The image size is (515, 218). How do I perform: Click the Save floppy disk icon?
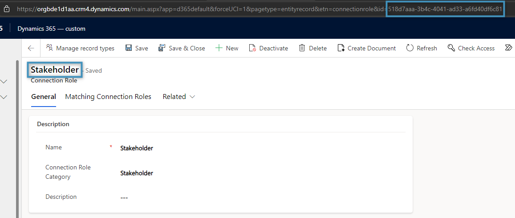click(x=129, y=48)
